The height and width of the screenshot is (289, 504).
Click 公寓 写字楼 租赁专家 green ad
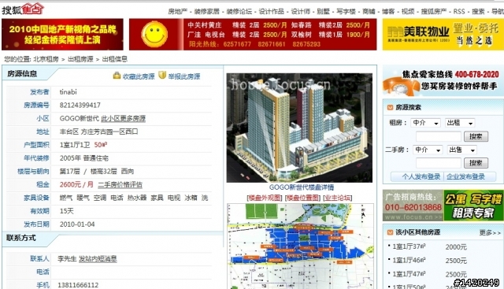[x=473, y=206]
